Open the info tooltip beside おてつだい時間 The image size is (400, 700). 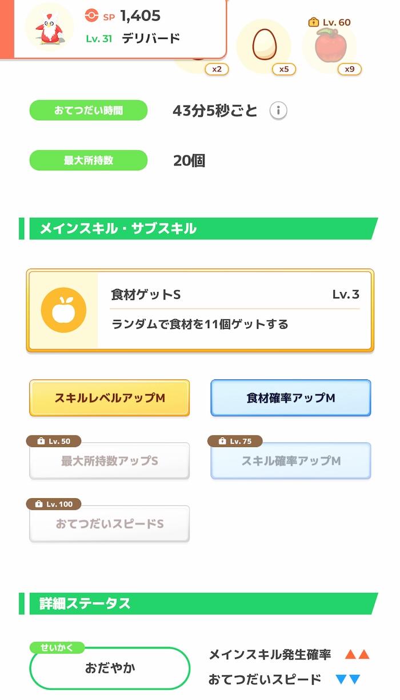click(x=278, y=111)
